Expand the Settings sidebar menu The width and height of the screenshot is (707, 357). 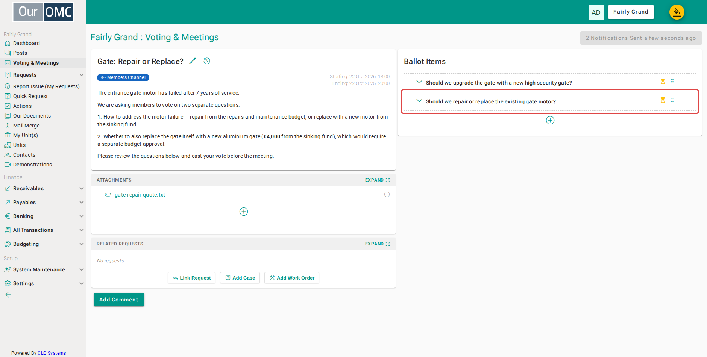coord(82,283)
